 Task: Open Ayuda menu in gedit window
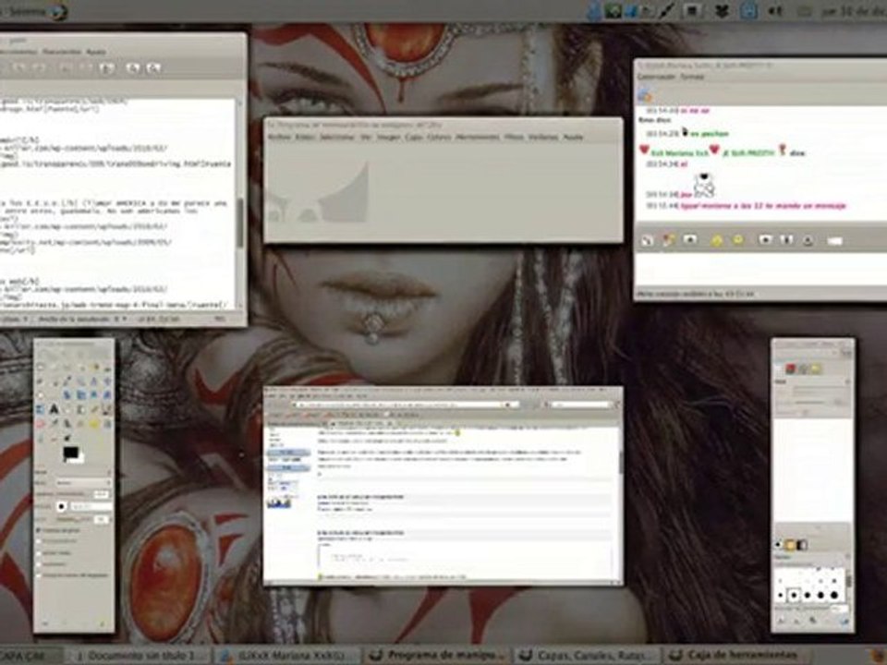(x=95, y=52)
